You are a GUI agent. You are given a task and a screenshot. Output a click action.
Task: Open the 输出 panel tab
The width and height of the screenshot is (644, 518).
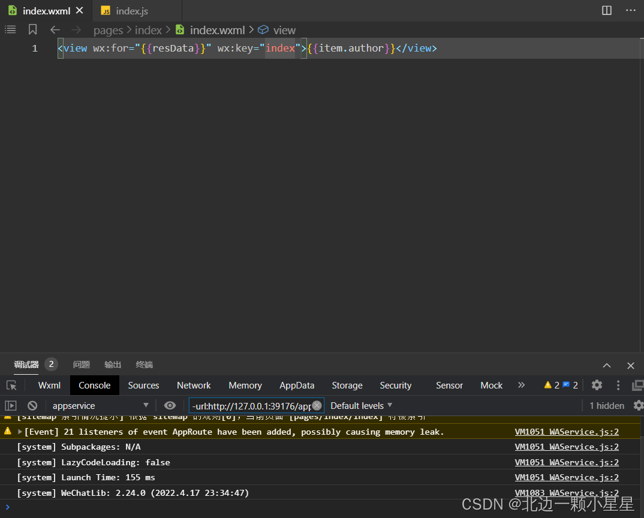[x=113, y=365]
